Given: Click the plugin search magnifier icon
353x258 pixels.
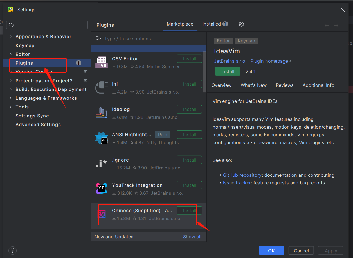Looking at the screenshot, I should pyautogui.click(x=98, y=39).
